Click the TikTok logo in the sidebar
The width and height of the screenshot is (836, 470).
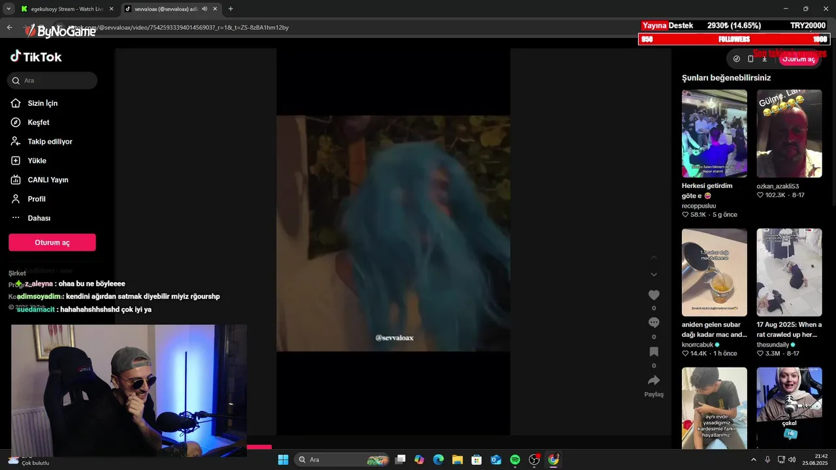click(36, 57)
